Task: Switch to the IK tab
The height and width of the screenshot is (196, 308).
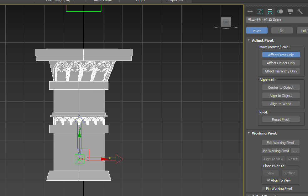Action: point(282,31)
